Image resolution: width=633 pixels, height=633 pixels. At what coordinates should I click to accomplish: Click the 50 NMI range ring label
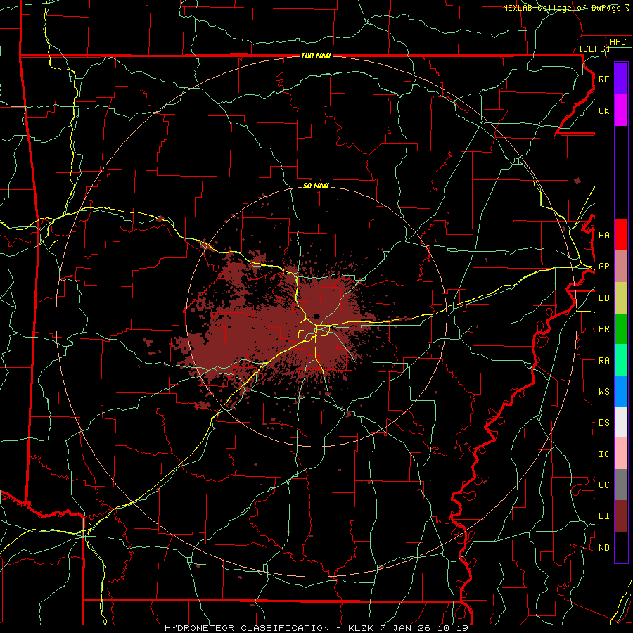coord(316,186)
